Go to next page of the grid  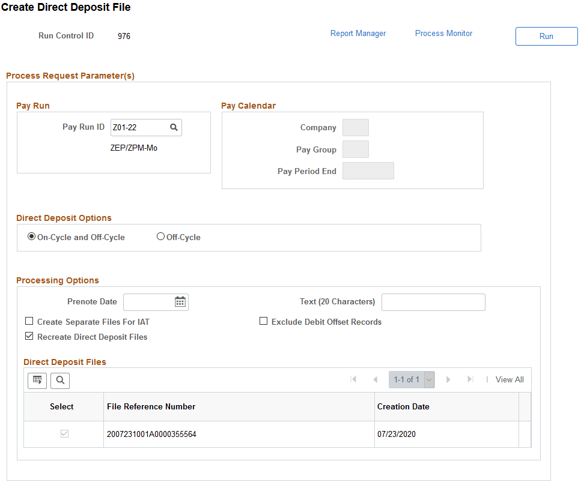point(448,379)
